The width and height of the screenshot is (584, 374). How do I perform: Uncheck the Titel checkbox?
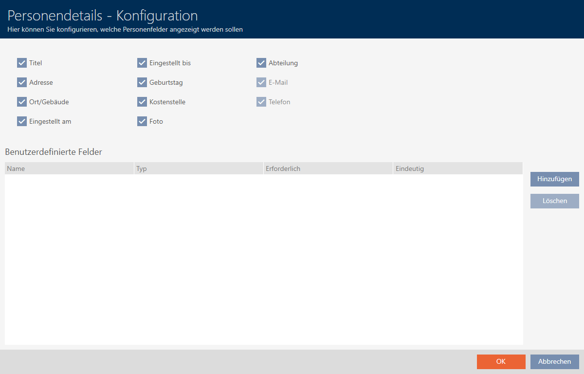pyautogui.click(x=22, y=63)
